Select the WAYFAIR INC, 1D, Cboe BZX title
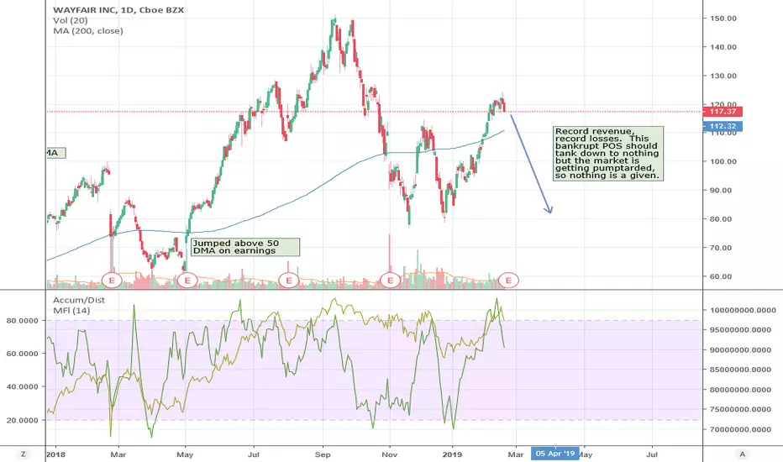Image resolution: width=783 pixels, height=462 pixels. (118, 9)
